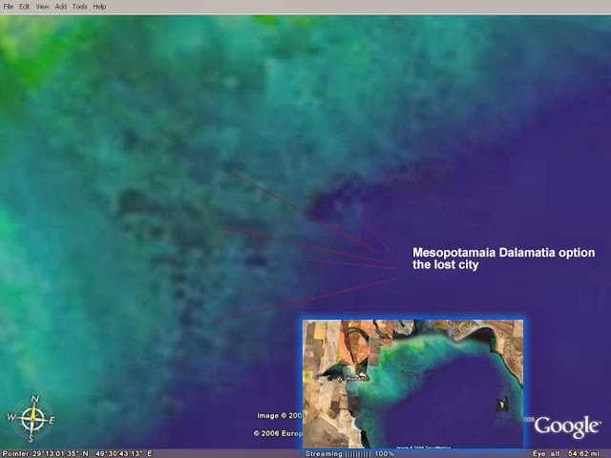Click the Pointer latitude 29°13'01.35" N readout

[x=45, y=454]
